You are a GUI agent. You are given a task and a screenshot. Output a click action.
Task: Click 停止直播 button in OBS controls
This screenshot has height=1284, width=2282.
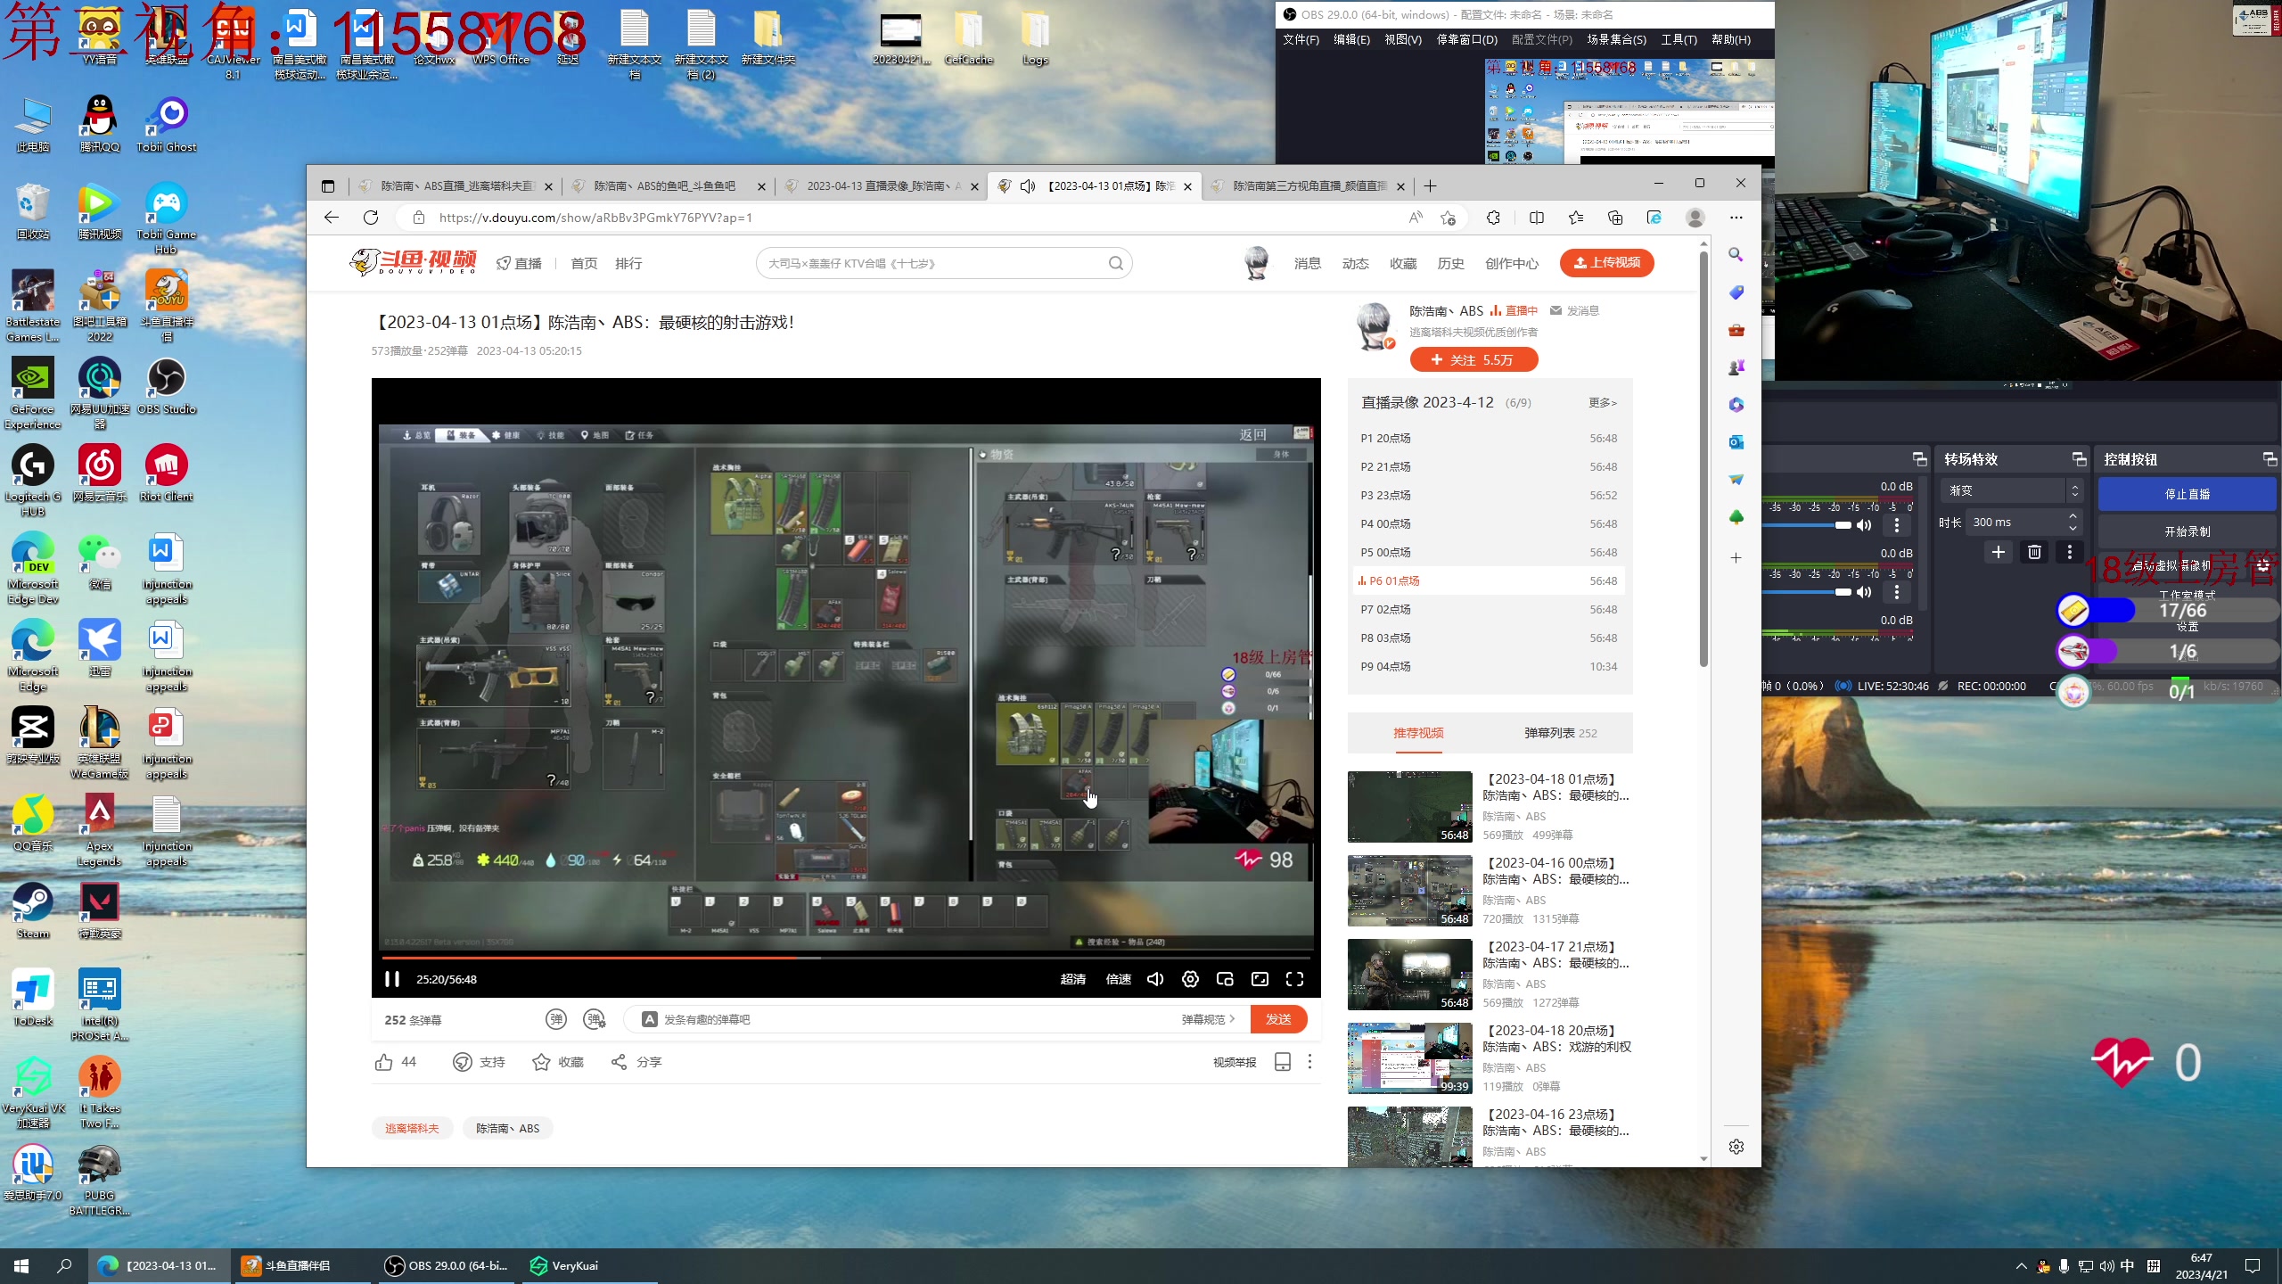(2187, 494)
